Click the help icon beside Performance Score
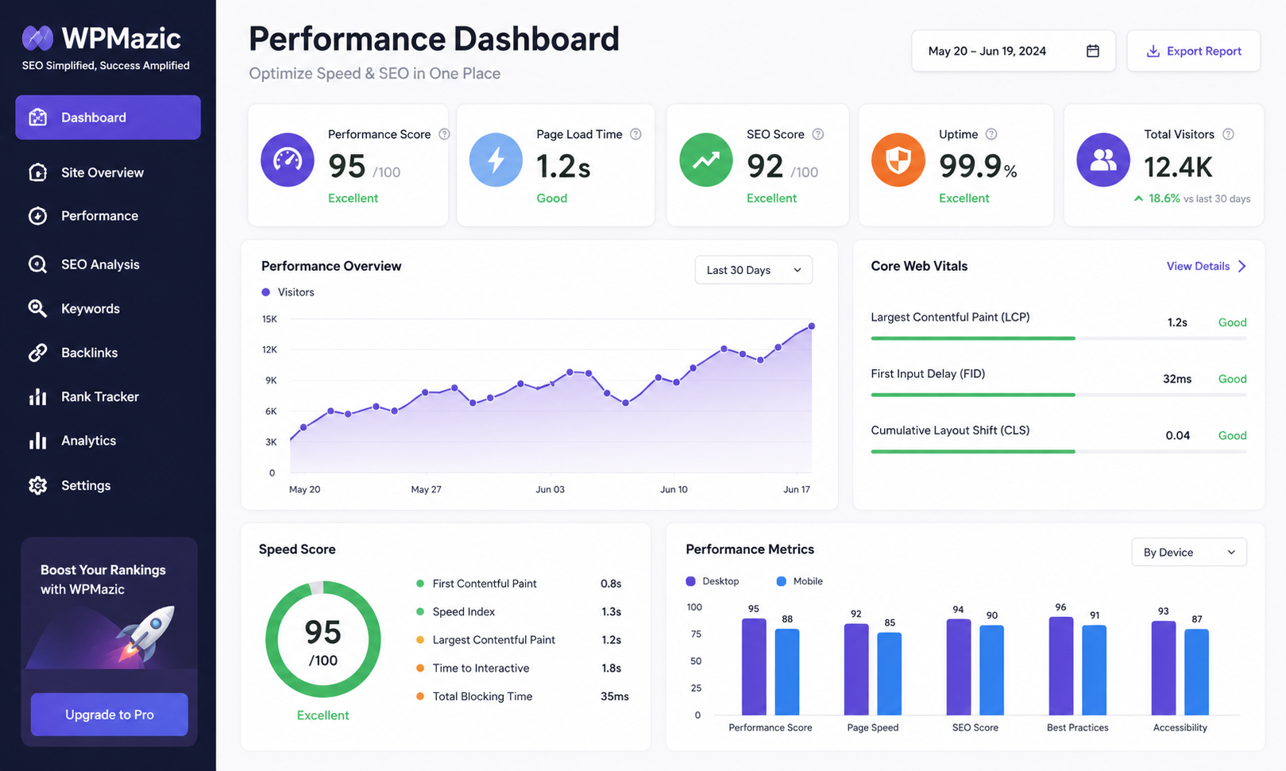The image size is (1286, 771). click(x=444, y=134)
